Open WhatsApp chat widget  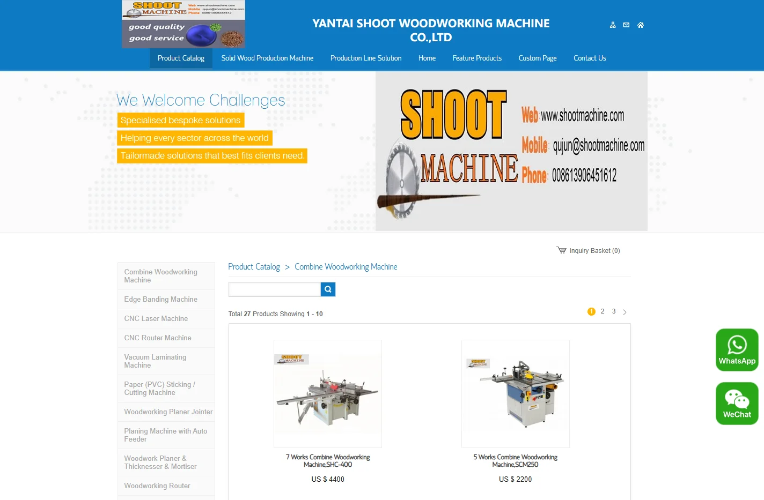(737, 350)
